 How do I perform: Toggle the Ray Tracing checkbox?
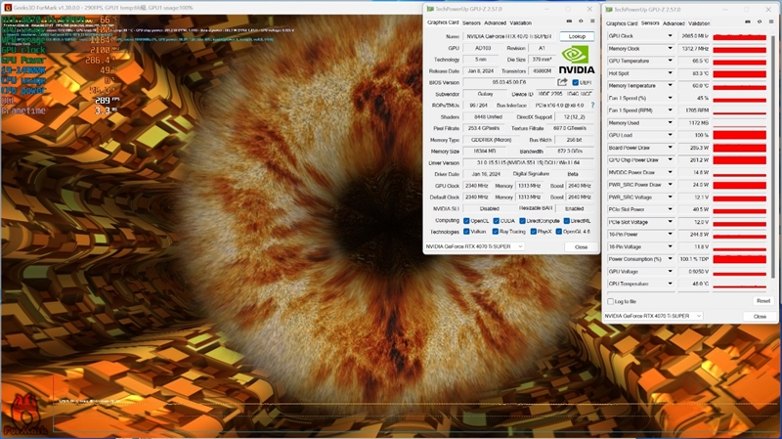(x=496, y=232)
